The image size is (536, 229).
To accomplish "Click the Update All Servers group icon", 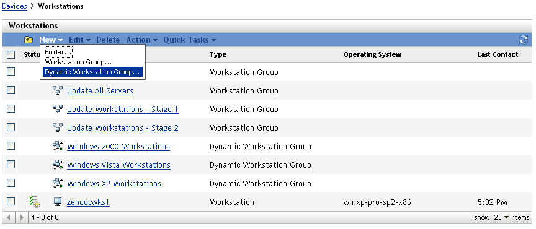I will [x=58, y=90].
